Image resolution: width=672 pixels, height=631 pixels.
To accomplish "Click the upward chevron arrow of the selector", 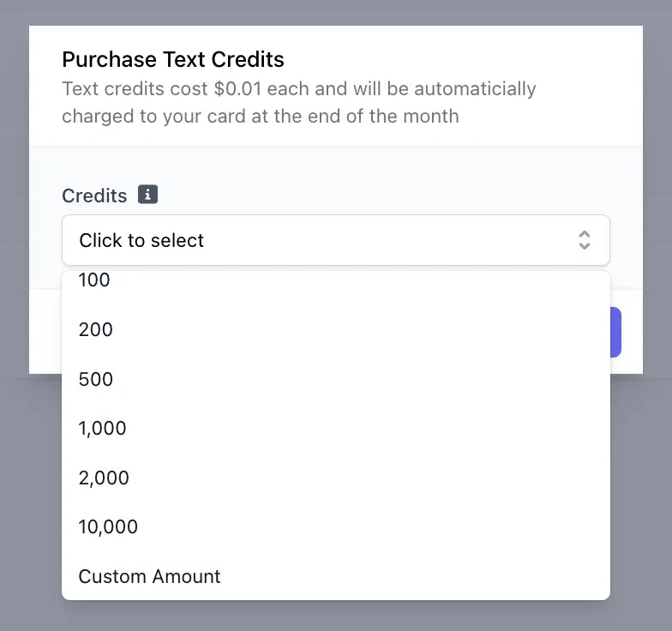I will pyautogui.click(x=585, y=234).
